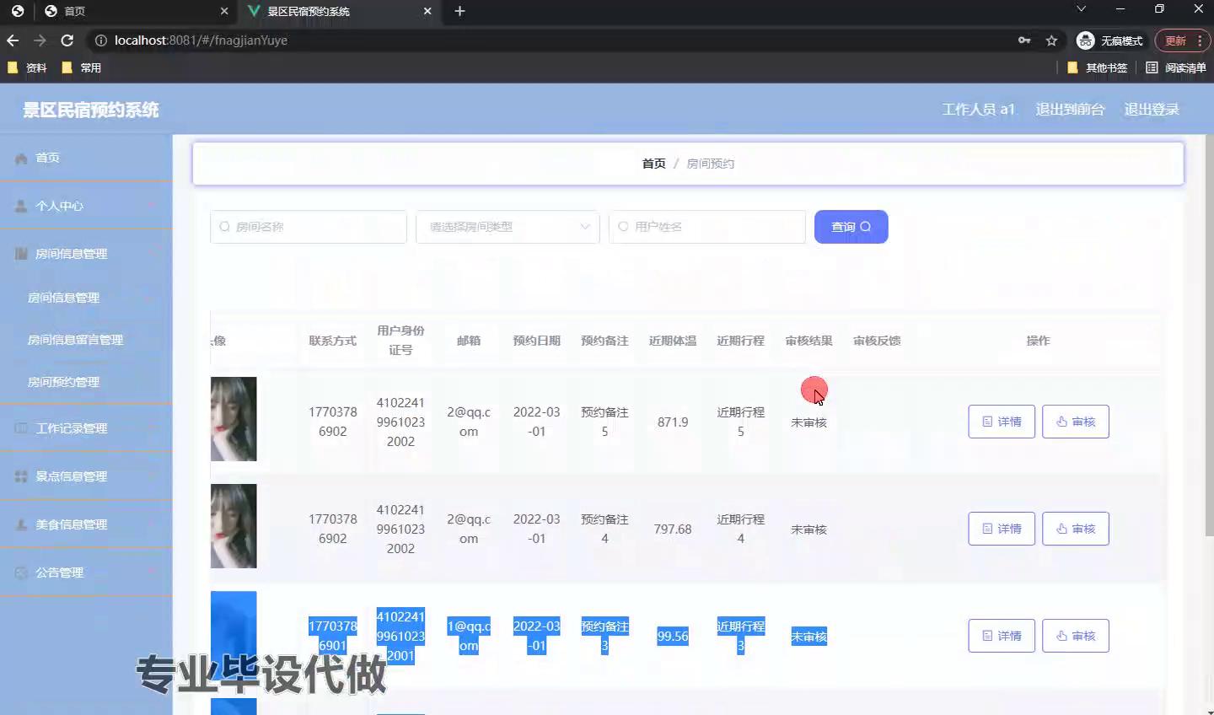Click 审核 button in first row
The width and height of the screenshot is (1214, 715).
(1075, 422)
